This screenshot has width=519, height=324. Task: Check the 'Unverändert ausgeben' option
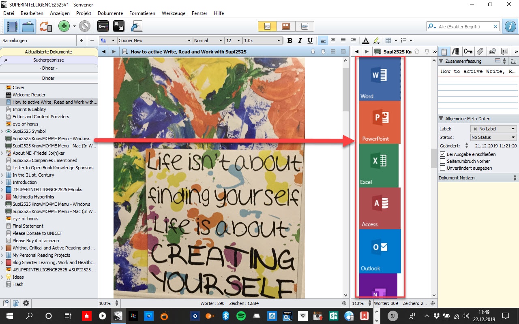tap(442, 168)
